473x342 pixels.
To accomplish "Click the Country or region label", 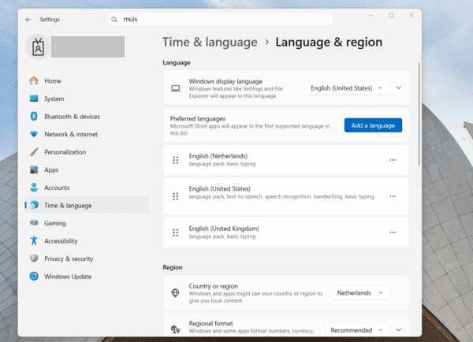I will click(x=214, y=286).
